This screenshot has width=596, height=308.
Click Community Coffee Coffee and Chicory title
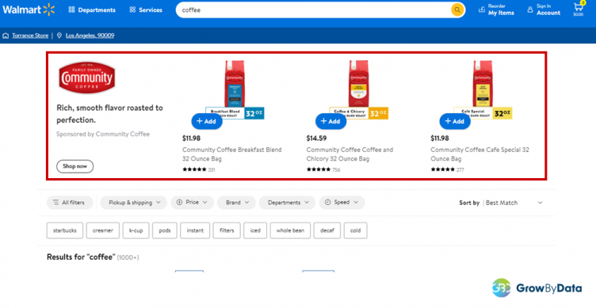[350, 154]
